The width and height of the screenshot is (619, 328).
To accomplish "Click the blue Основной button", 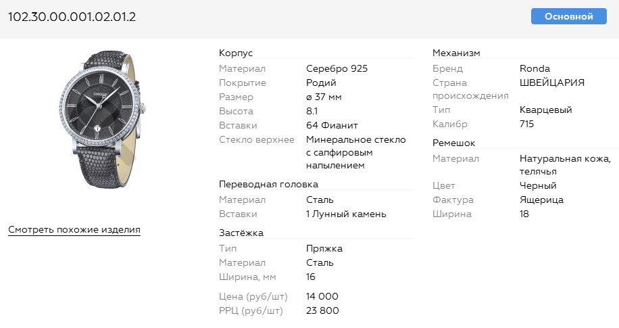I will coord(568,17).
